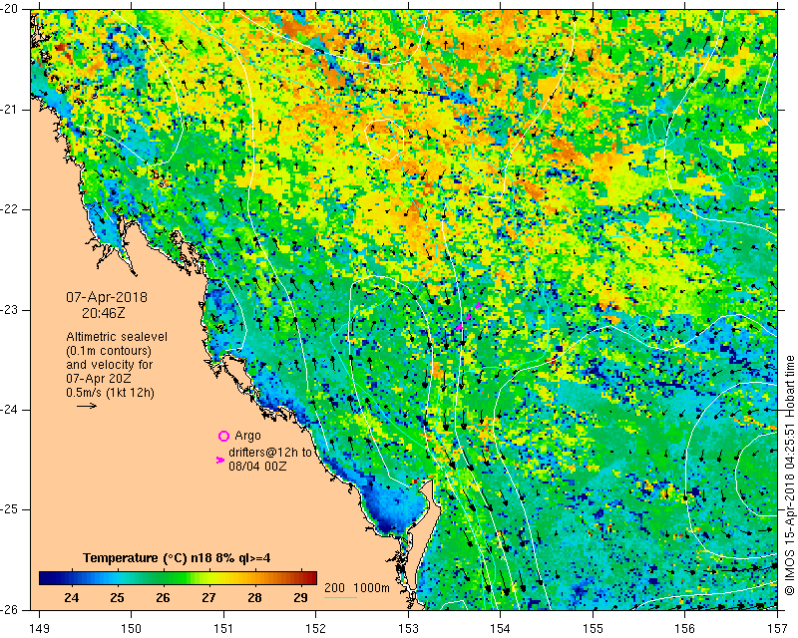Click the 0.5m/s velocity scale arrow
This screenshot has height=638, width=798.
pos(87,406)
